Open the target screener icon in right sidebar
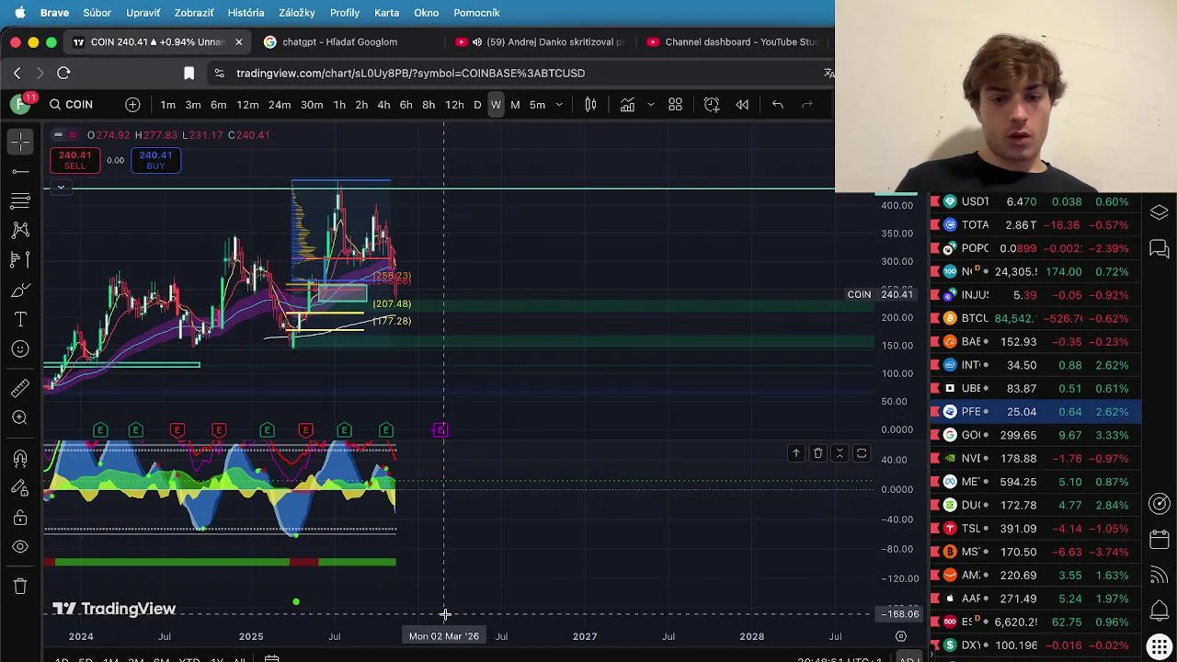Screen dimensions: 1177x662 tap(1160, 503)
